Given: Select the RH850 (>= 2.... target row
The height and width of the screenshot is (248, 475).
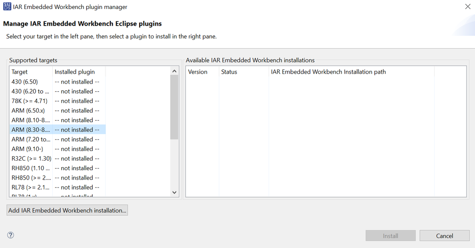Looking at the screenshot, I should [58, 178].
